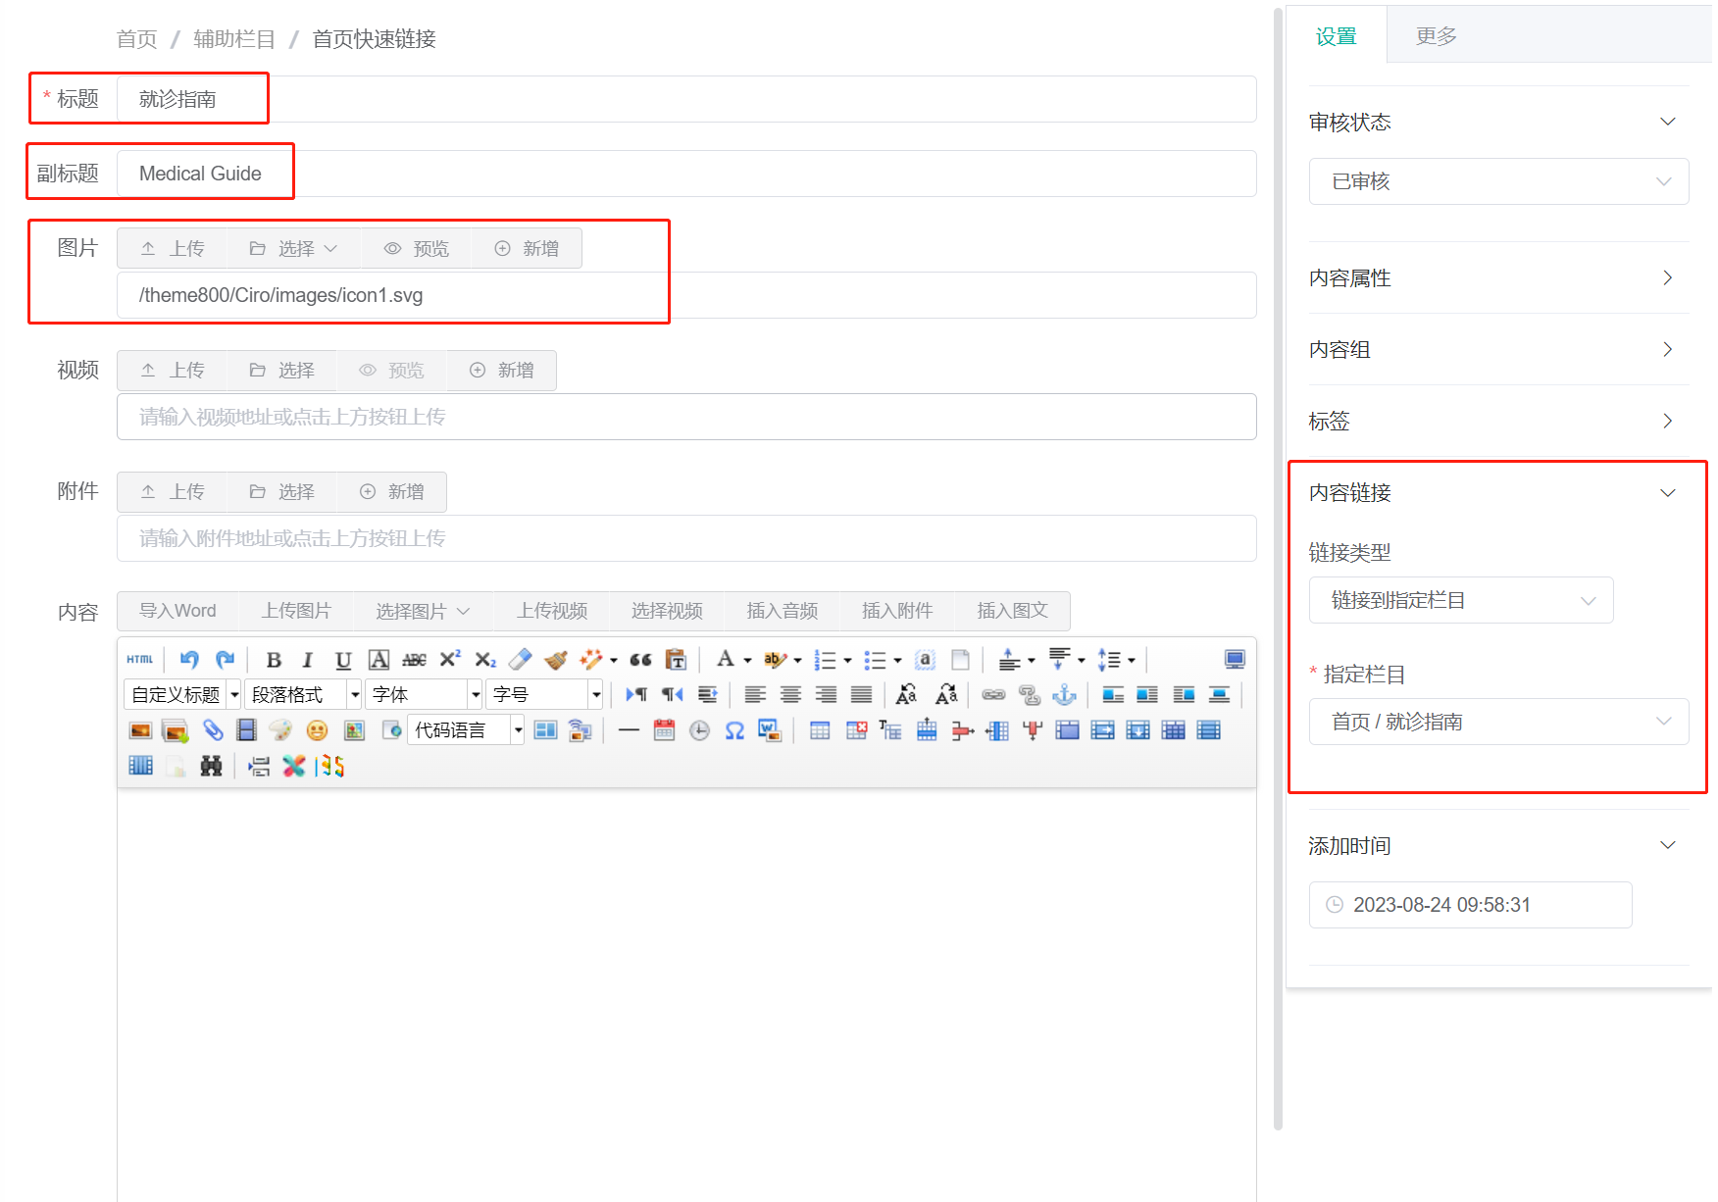
Task: Apply bold formatting to text
Action: click(x=273, y=659)
